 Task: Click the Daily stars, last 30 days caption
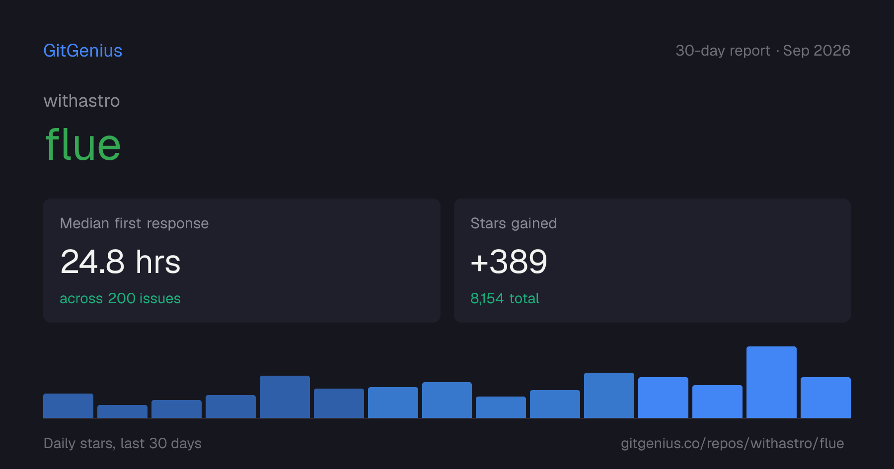pyautogui.click(x=123, y=443)
